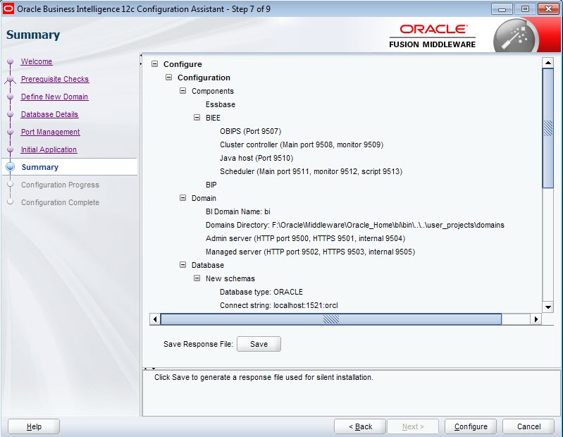This screenshot has height=437, width=563.
Task: Click the disabled Next button
Action: (413, 426)
